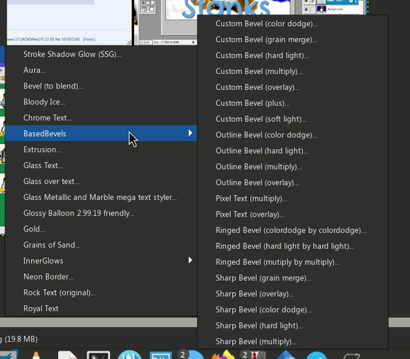This screenshot has height=359, width=410.
Task: Open the blank document icon in the taskbar
Action: (x=68, y=355)
